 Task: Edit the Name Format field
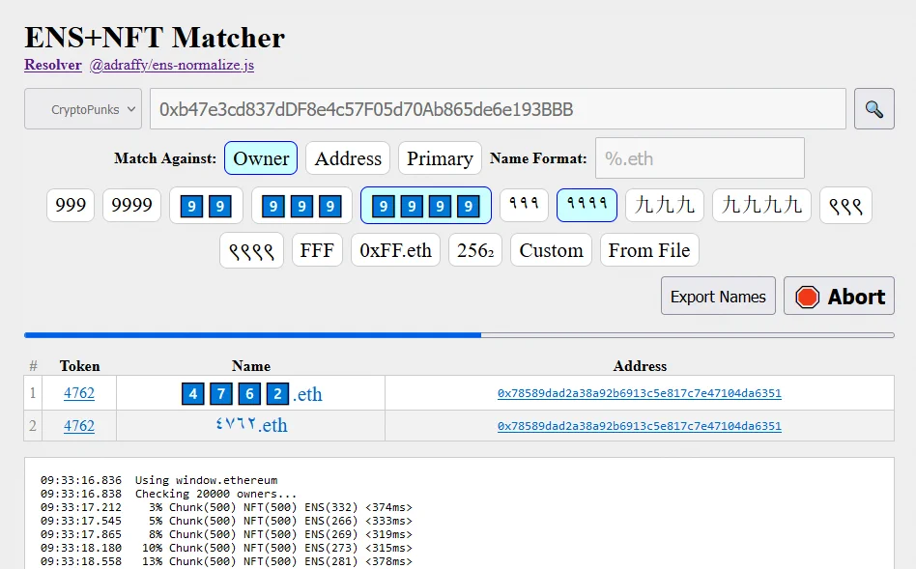(x=700, y=157)
